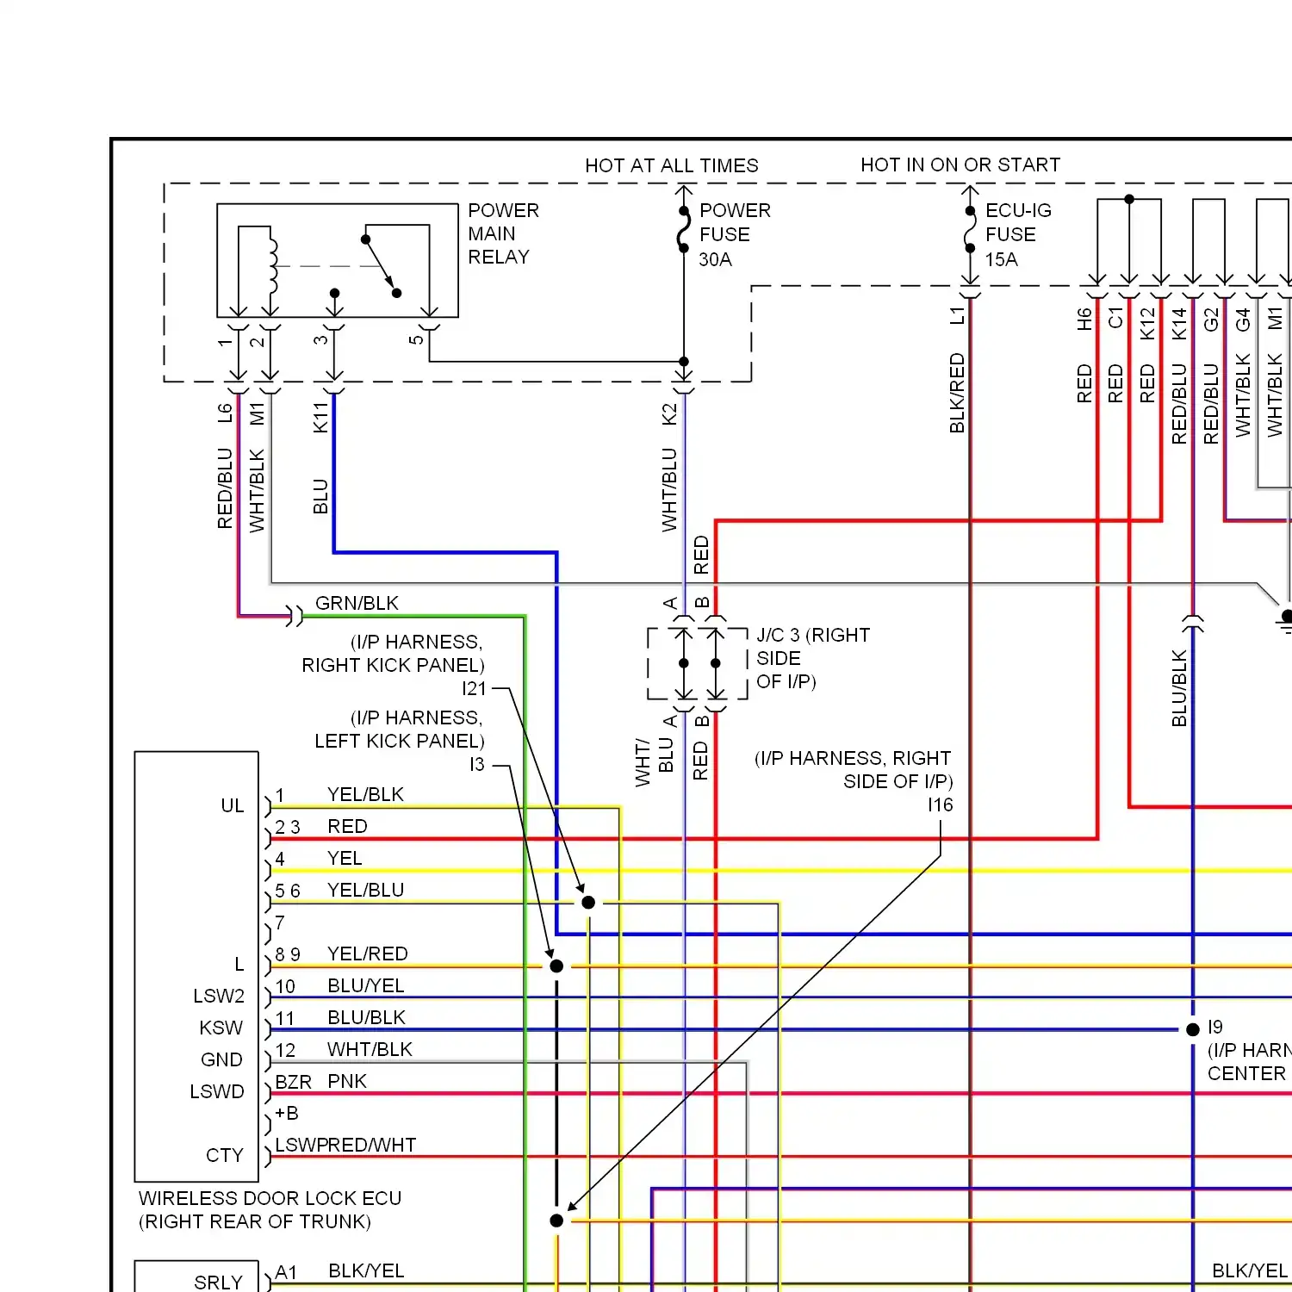Click the WHT/BLK wire label at pin 12
The width and height of the screenshot is (1292, 1292).
point(370,1049)
